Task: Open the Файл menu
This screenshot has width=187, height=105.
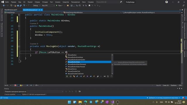Action: point(7,2)
